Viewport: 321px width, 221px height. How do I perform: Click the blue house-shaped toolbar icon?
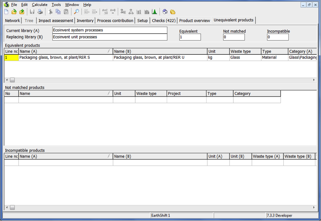(165, 12)
